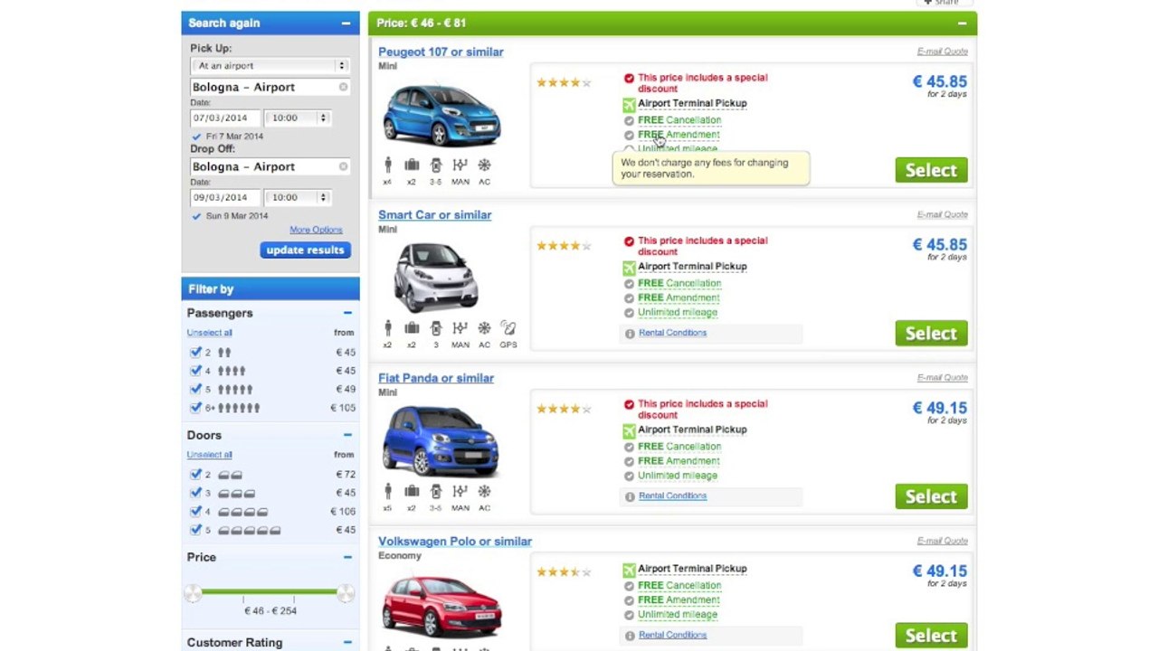Select the Peugeot 107 car
The width and height of the screenshot is (1158, 651).
[x=931, y=170]
